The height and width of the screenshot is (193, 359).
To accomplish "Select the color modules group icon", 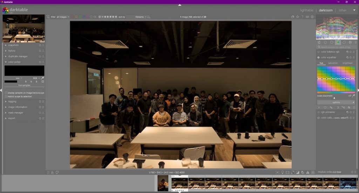I will coord(338,42).
